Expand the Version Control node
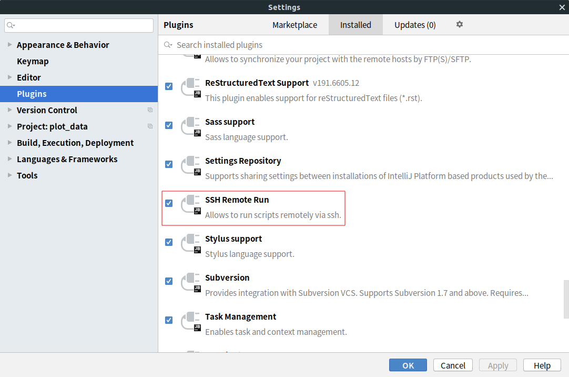This screenshot has height=377, width=569. coord(10,110)
